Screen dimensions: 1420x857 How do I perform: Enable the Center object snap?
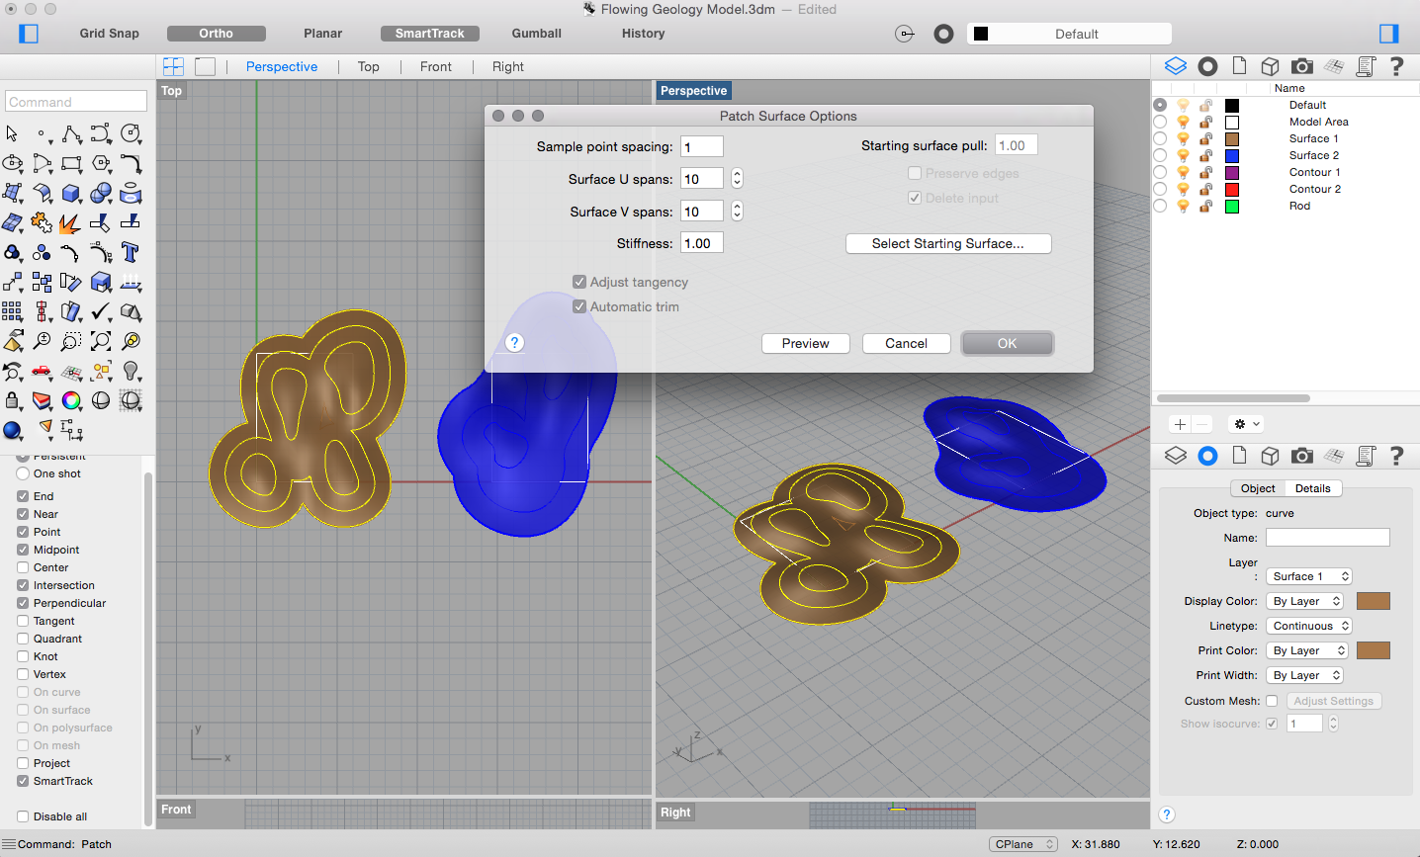(23, 567)
